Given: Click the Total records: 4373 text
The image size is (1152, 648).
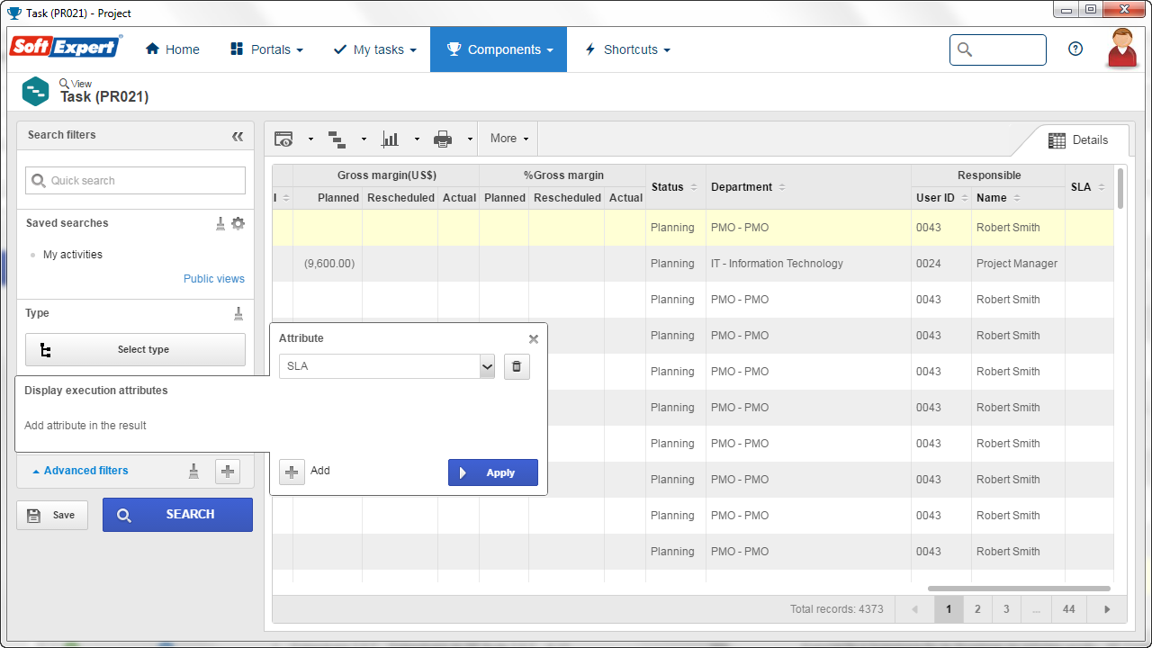Looking at the screenshot, I should [837, 609].
